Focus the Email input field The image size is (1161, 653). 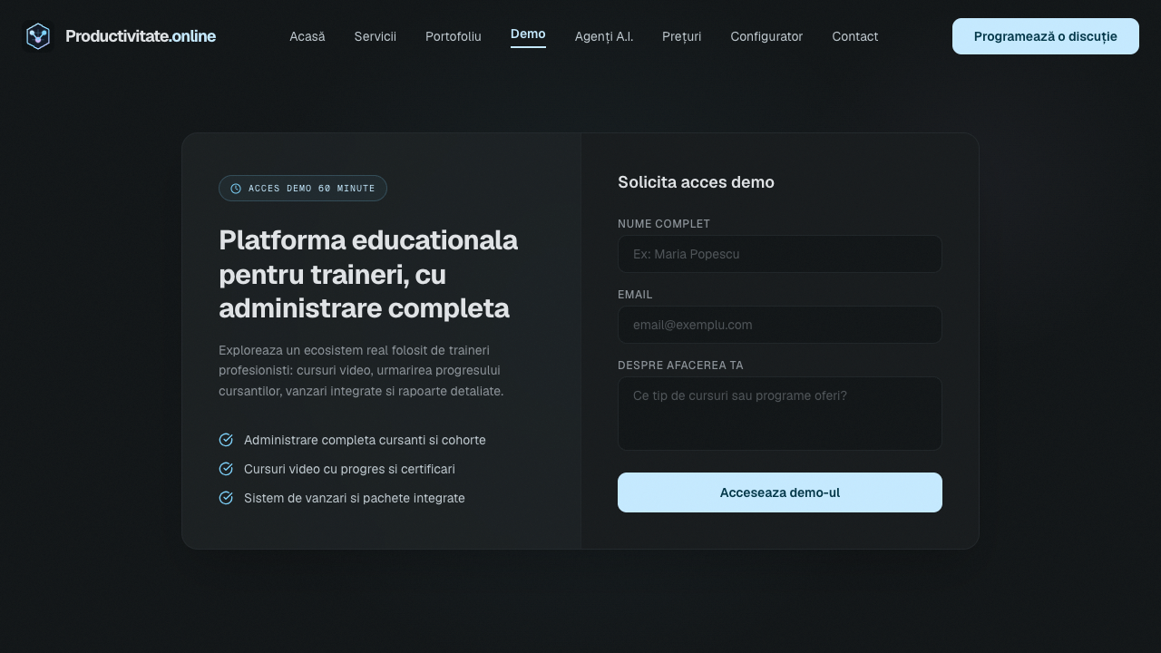(780, 325)
